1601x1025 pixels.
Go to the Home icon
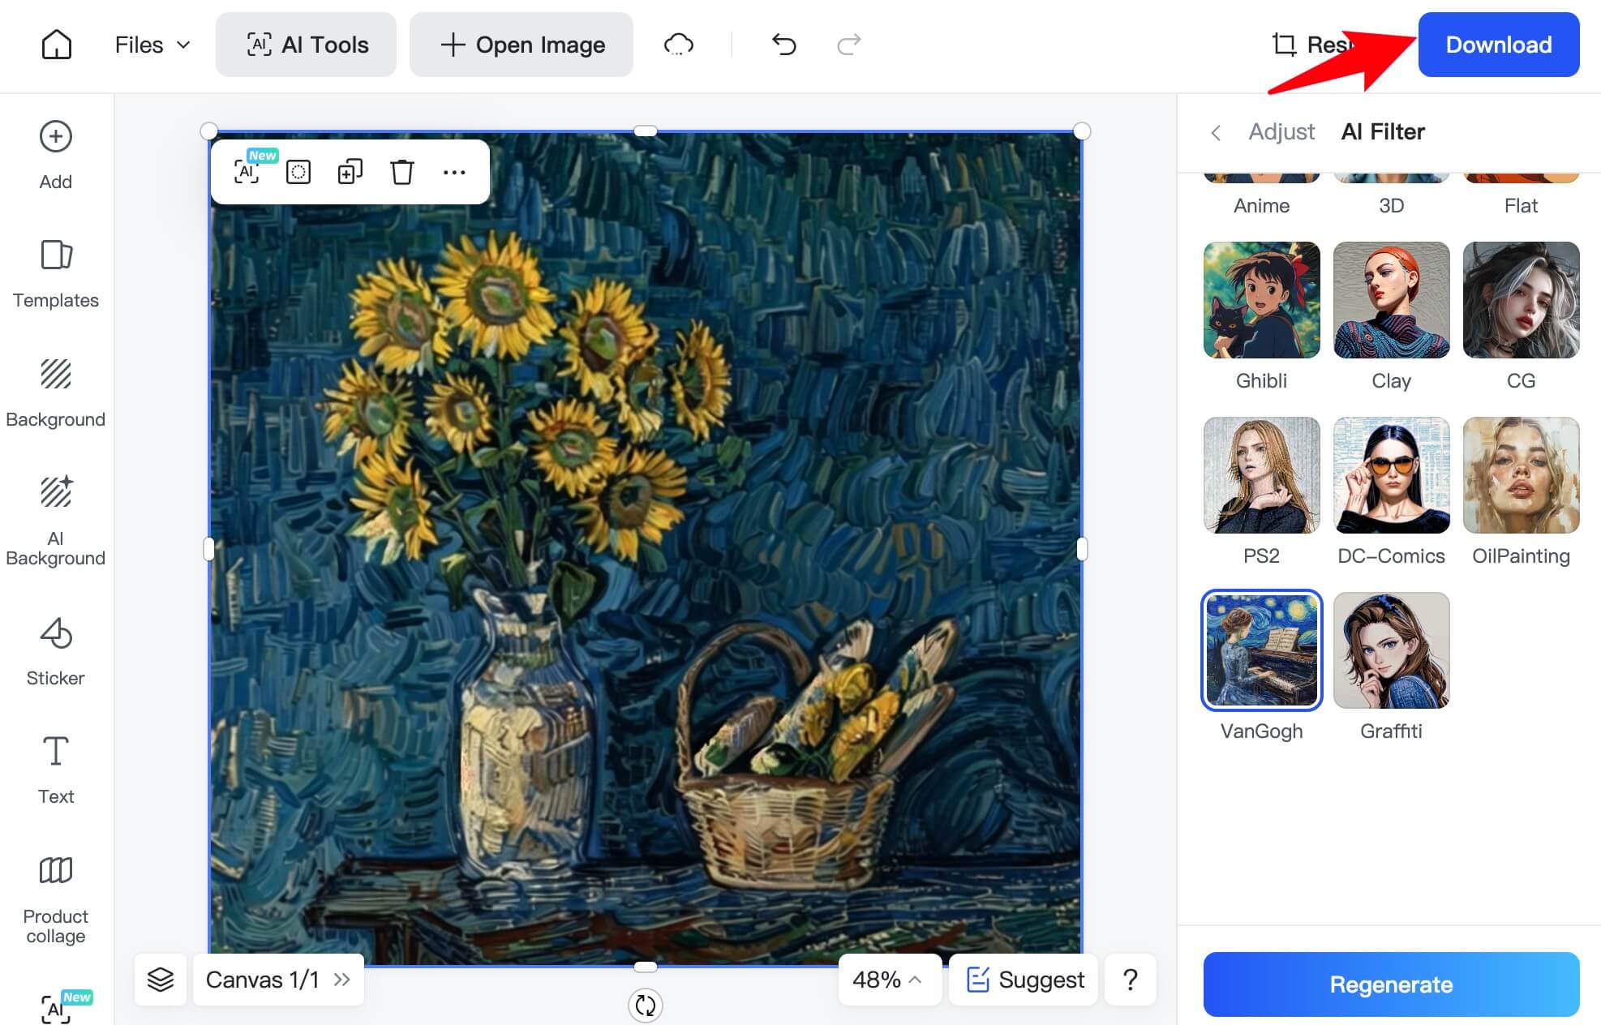56,45
